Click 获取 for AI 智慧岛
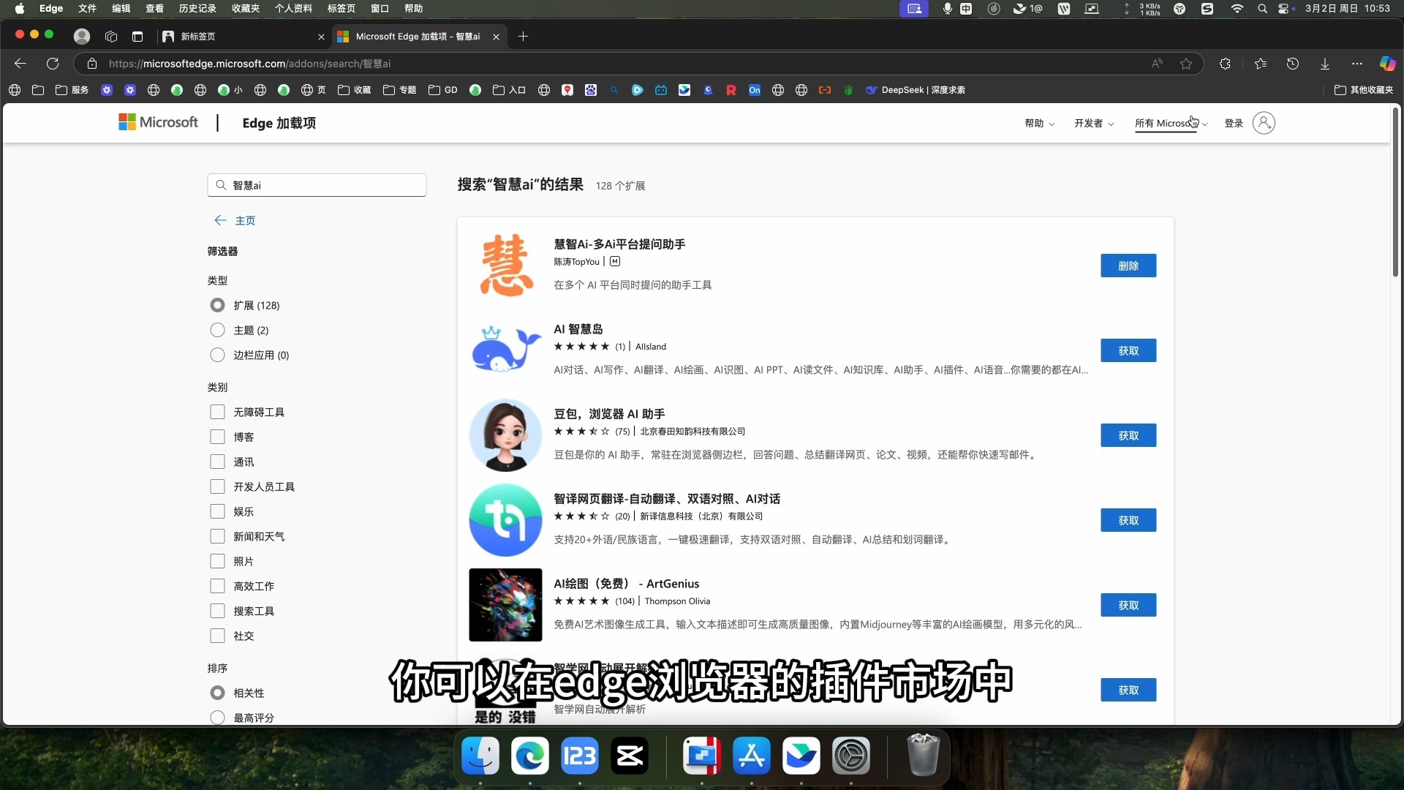The height and width of the screenshot is (790, 1404). 1128,350
